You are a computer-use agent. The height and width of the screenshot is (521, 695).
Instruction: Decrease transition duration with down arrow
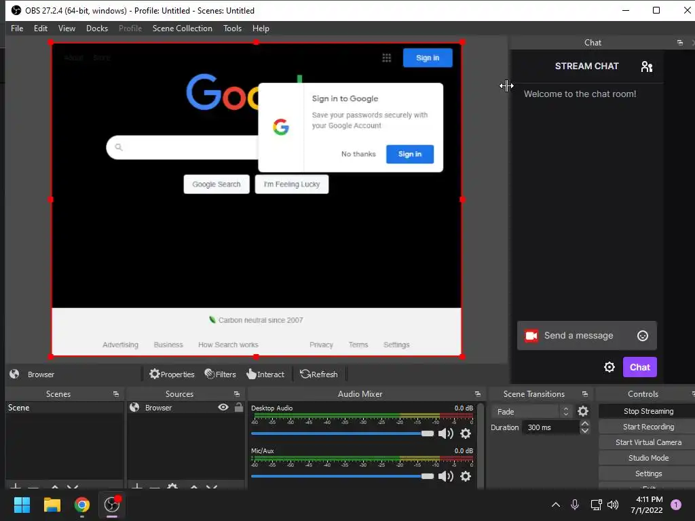pos(584,431)
